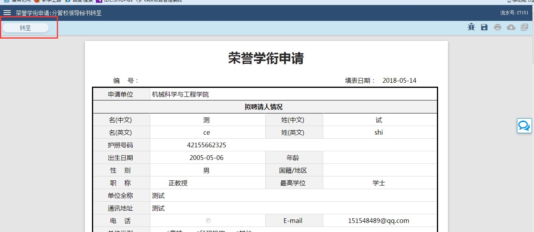The image size is (534, 232).
Task: Click the 流水号:27151 serial number
Action: [x=514, y=13]
